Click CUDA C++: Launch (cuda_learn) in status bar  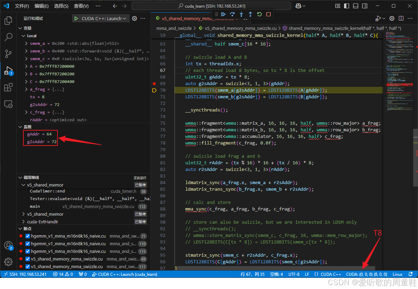[x=125, y=274]
